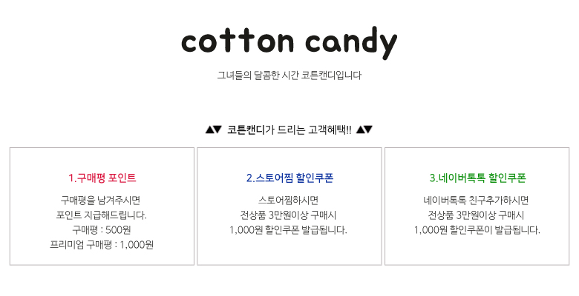Click the tagline under the cotton candy logo

[x=289, y=75]
